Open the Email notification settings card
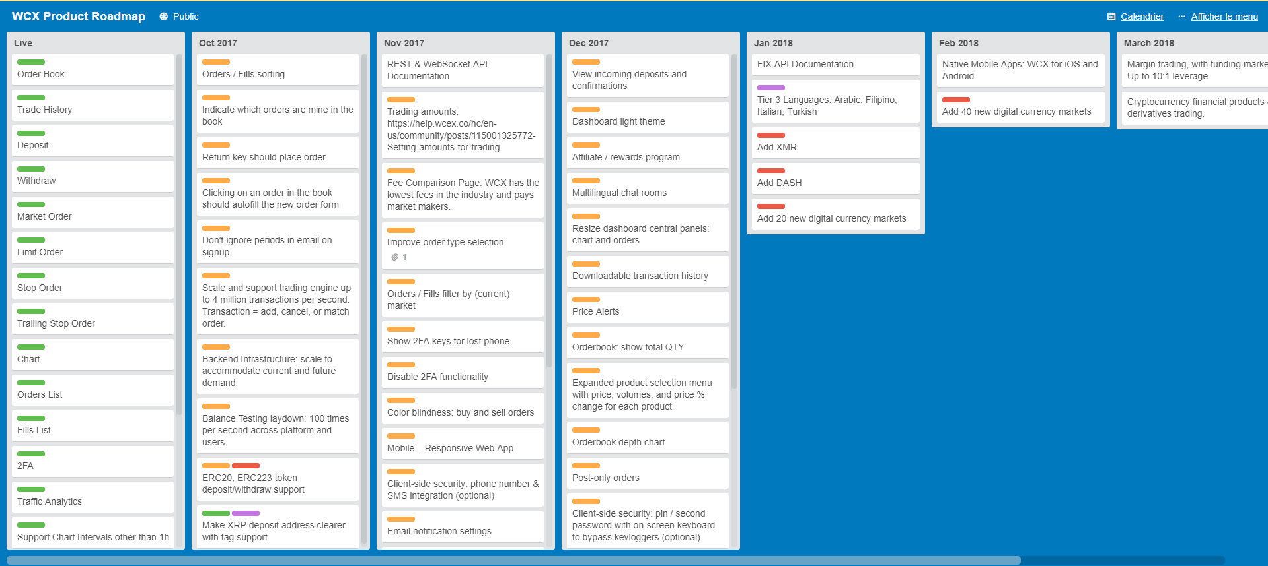 coord(463,526)
